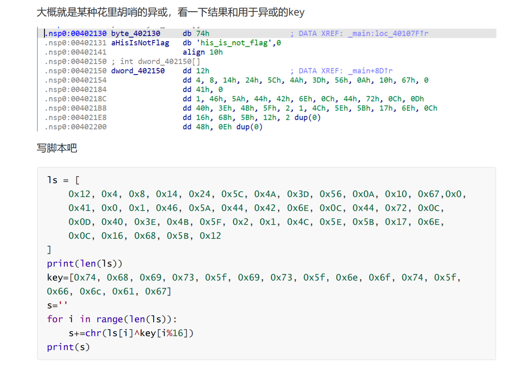Click the '写脚本吧' paragraph text
532x369 pixels.
[57, 148]
